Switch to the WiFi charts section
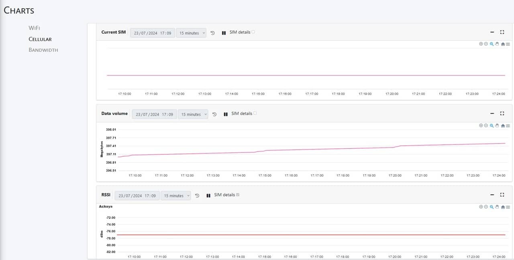This screenshot has height=260, width=514. 35,28
